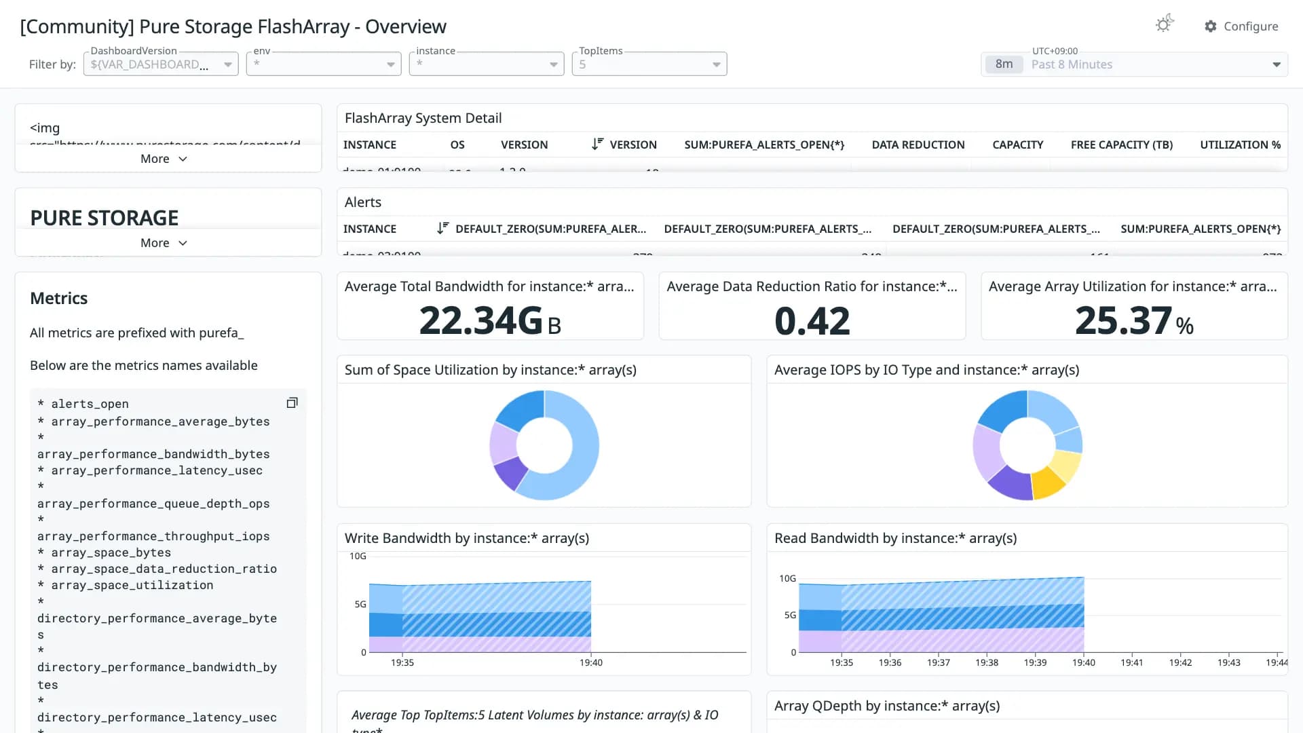Sort Alerts table by INSTANCE column

click(370, 229)
